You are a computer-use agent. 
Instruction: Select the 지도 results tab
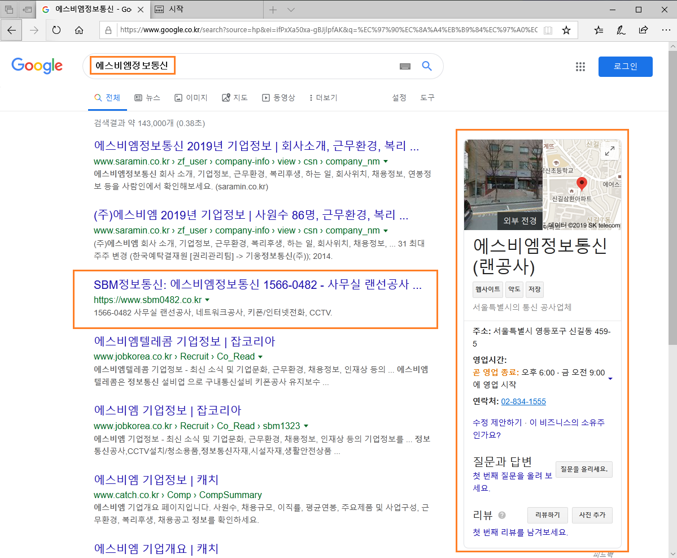[x=234, y=98]
